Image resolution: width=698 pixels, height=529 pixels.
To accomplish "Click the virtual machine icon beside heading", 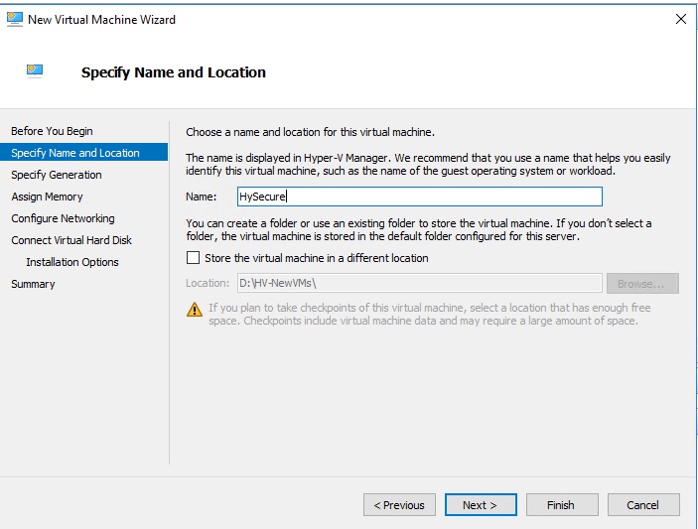I will [x=35, y=71].
